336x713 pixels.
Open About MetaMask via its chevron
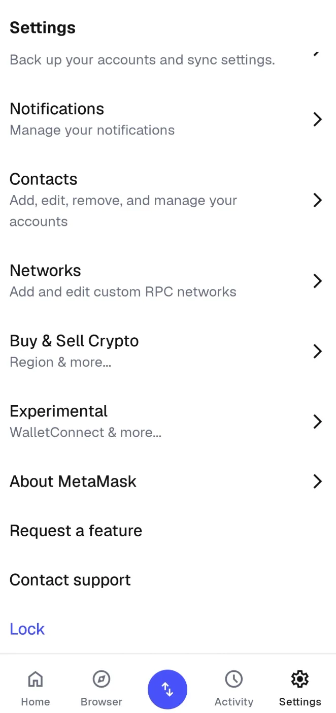coord(318,481)
